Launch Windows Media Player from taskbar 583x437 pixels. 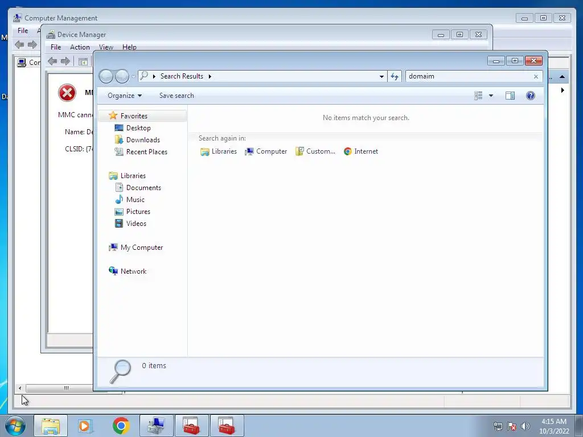[x=85, y=426]
